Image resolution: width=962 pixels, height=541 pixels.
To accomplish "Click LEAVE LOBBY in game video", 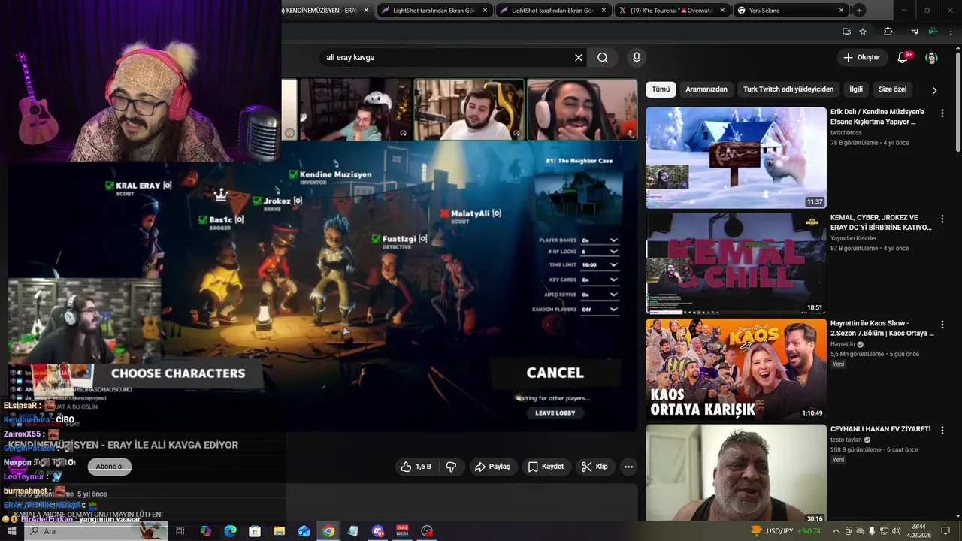I will tap(555, 413).
